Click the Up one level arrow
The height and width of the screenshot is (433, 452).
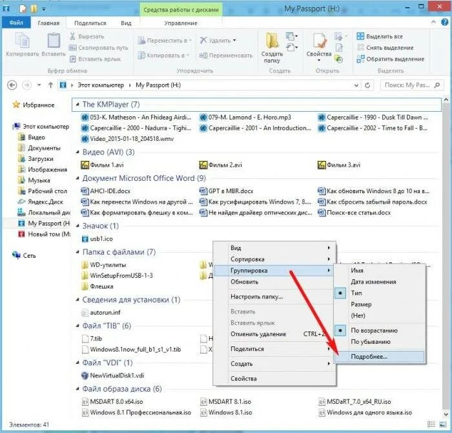51,85
